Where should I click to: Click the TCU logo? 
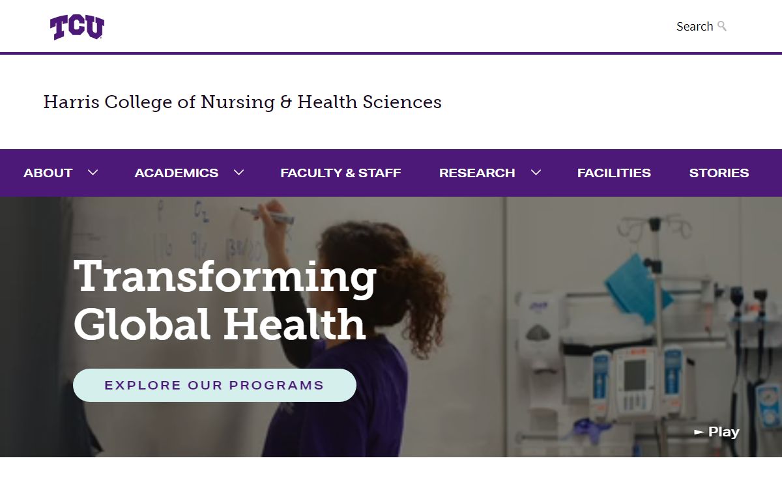[x=77, y=27]
